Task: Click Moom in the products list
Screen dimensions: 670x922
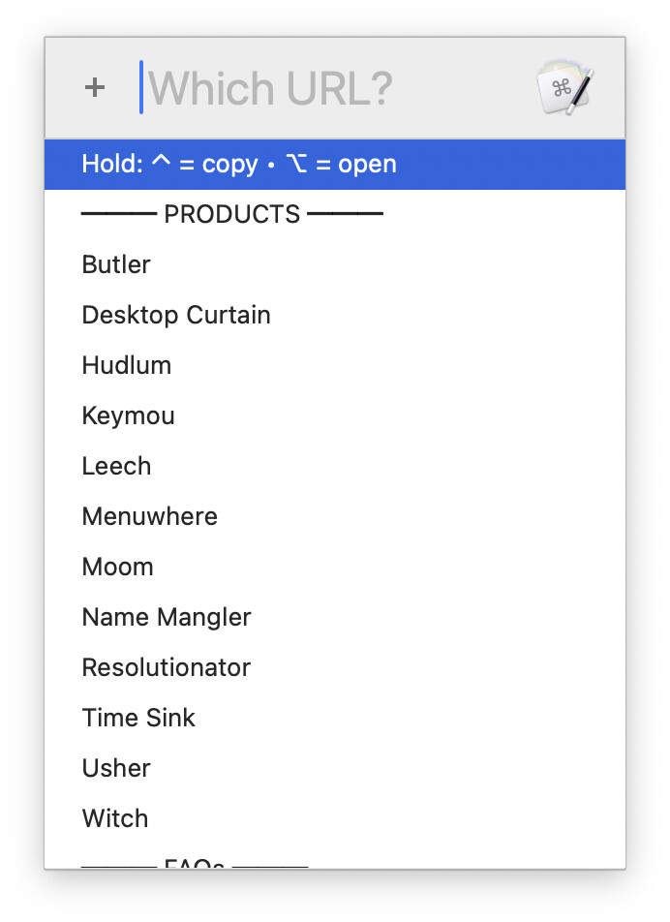Action: pos(118,567)
